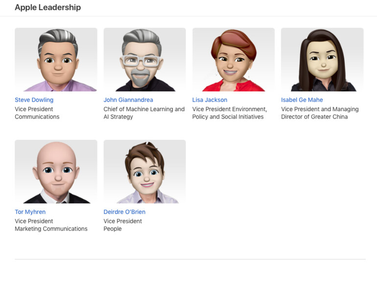Image resolution: width=377 pixels, height=283 pixels.
Task: Open Lisa Jackson's profile link
Action: pos(210,100)
